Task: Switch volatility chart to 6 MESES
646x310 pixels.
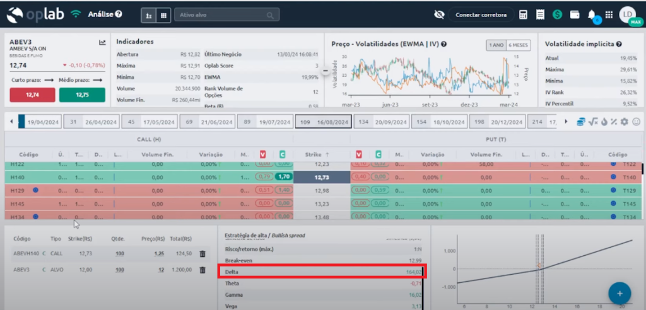Action: pyautogui.click(x=517, y=45)
